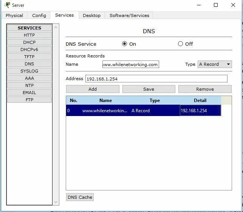Click Add to create the record
Viewport: 243px width, 212px height.
[93, 89]
